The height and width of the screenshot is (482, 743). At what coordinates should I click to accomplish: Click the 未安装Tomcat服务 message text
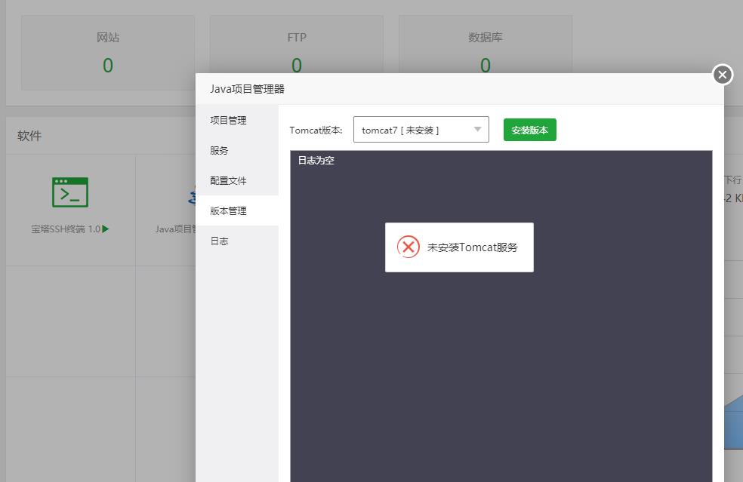[473, 247]
